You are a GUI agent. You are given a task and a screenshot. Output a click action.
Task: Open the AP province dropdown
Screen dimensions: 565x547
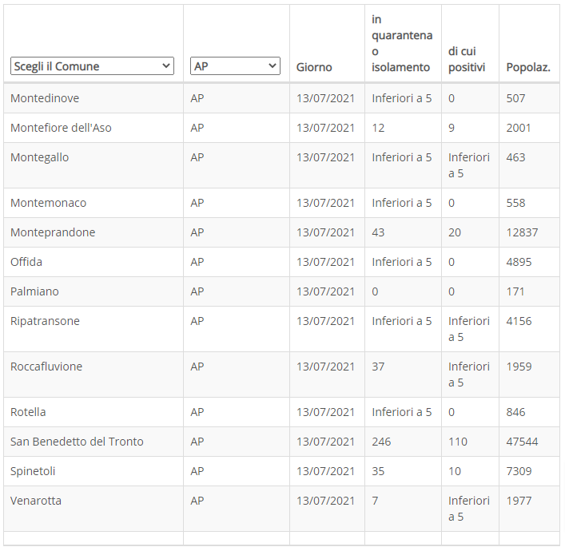235,66
